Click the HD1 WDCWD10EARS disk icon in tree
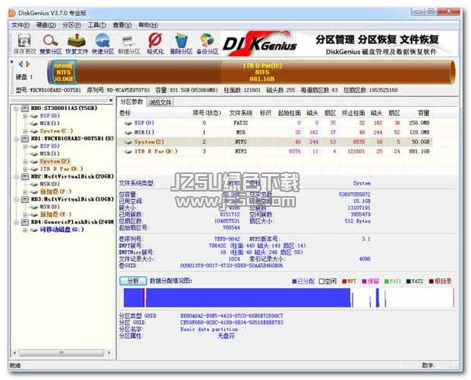The height and width of the screenshot is (380, 471). [25, 138]
